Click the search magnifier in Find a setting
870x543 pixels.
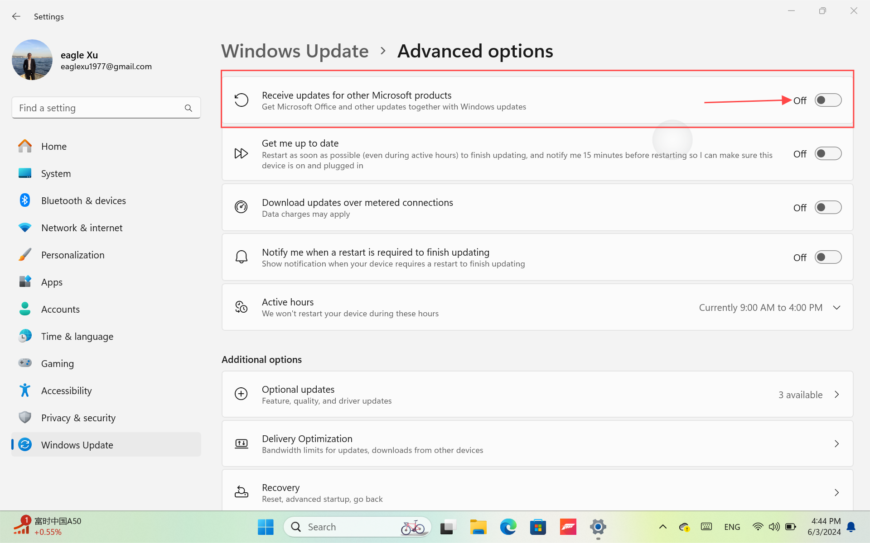click(188, 108)
